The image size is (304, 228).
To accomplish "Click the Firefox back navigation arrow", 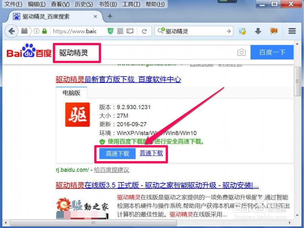I will coord(11,31).
